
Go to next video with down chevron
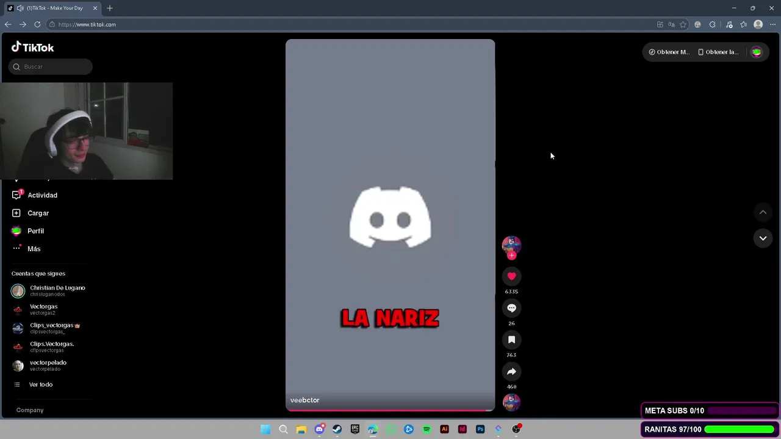[x=763, y=238]
